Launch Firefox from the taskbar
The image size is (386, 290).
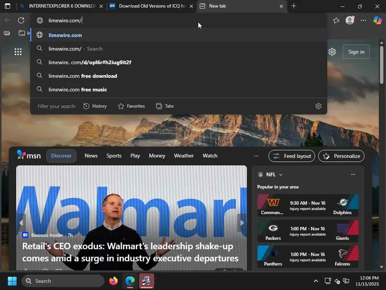click(113, 281)
